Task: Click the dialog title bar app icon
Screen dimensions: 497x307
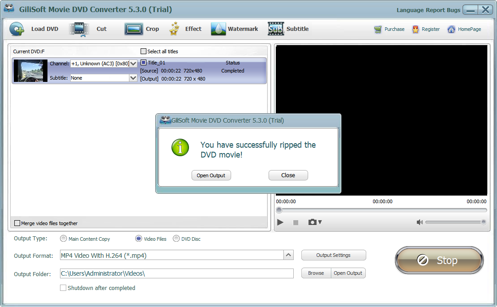Action: [165, 120]
